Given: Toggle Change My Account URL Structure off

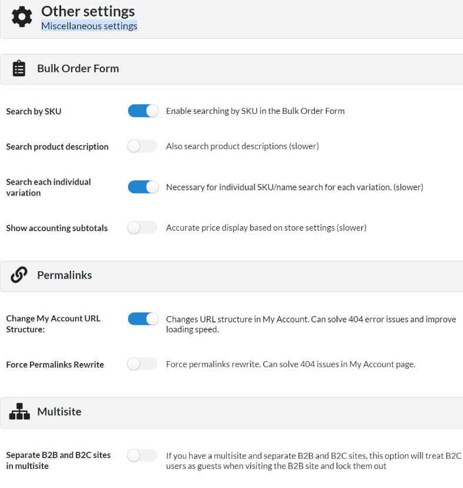Looking at the screenshot, I should click(x=143, y=318).
